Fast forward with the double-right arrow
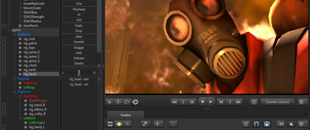This screenshot has height=130, width=310. point(238,102)
